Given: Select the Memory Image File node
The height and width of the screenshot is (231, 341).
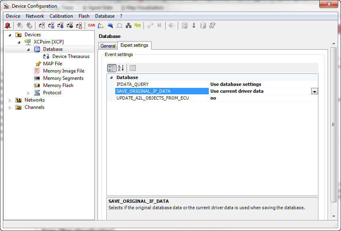Looking at the screenshot, I should tap(63, 71).
